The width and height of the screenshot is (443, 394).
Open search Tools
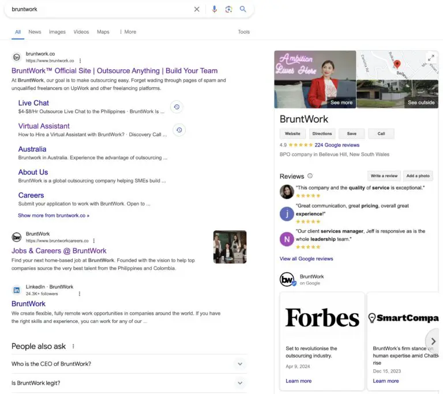click(x=244, y=32)
